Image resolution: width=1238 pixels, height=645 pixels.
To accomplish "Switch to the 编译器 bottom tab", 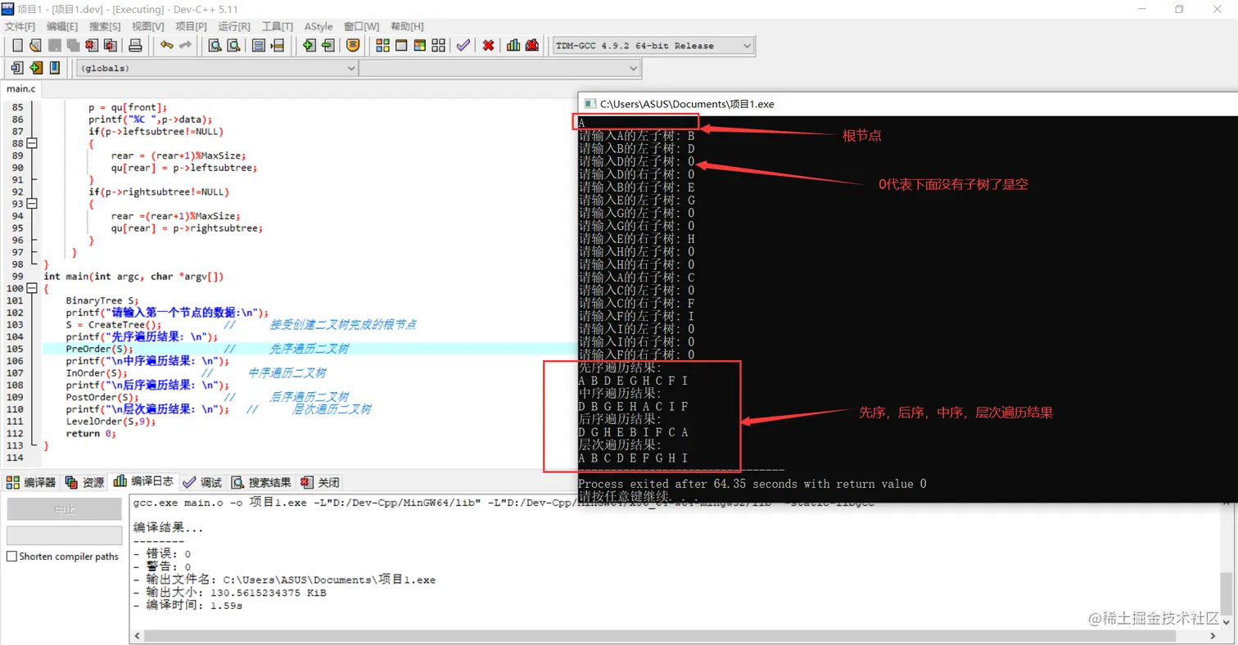I will coord(31,482).
